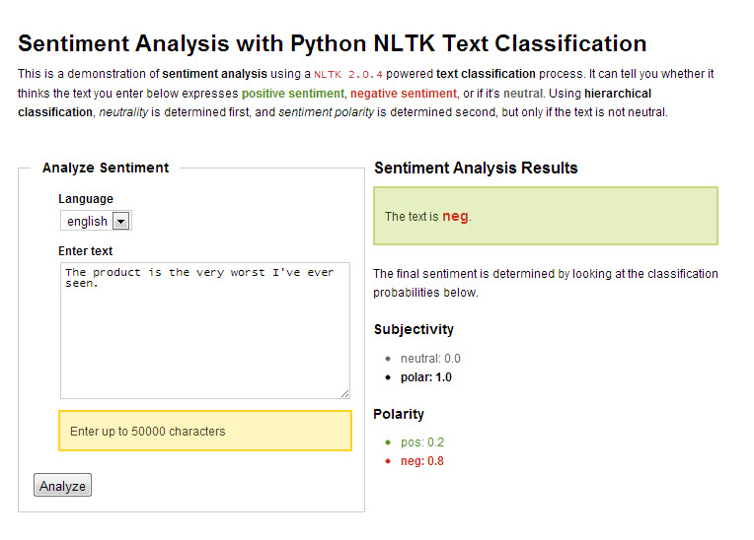Click the 'pos: 0.2' polarity result
The image size is (754, 540).
pos(422,442)
